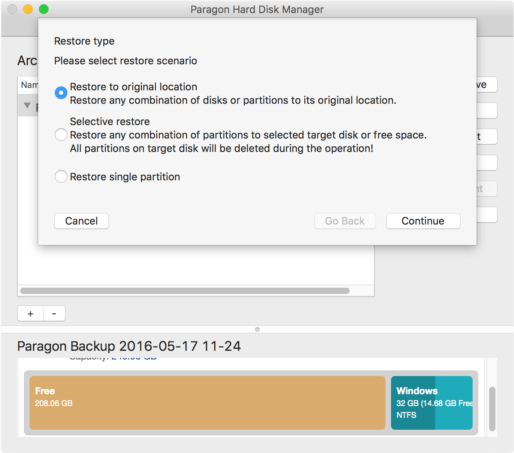Click the Go Back button
514x453 pixels.
[x=345, y=221]
